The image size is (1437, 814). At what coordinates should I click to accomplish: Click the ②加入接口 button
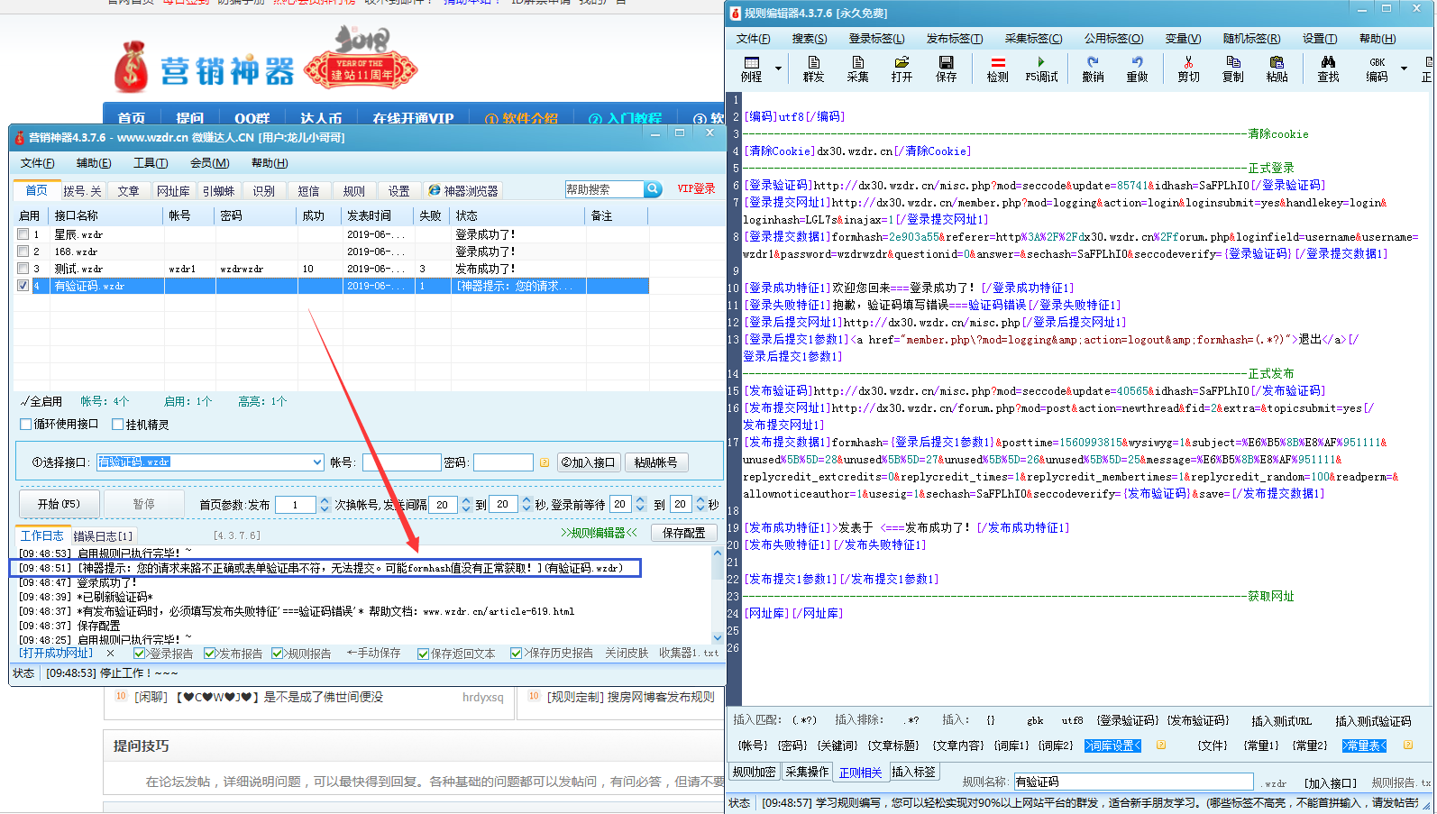click(x=588, y=462)
